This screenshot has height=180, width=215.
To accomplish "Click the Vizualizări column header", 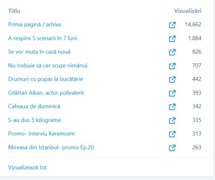I will click(187, 11).
